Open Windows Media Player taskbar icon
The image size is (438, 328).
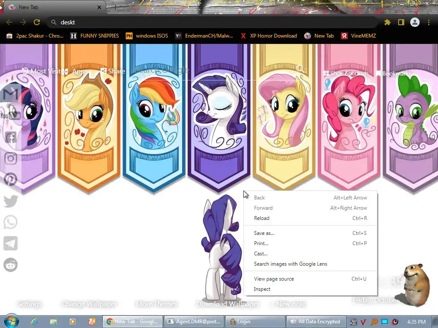[73, 322]
